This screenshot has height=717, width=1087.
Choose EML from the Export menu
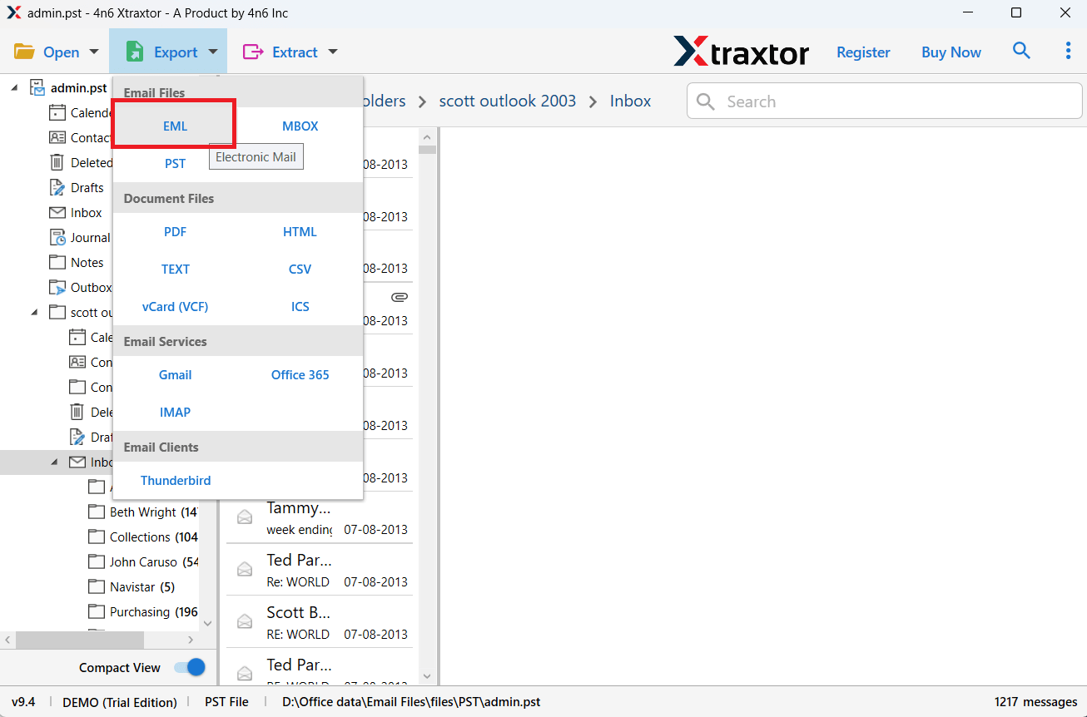(175, 126)
